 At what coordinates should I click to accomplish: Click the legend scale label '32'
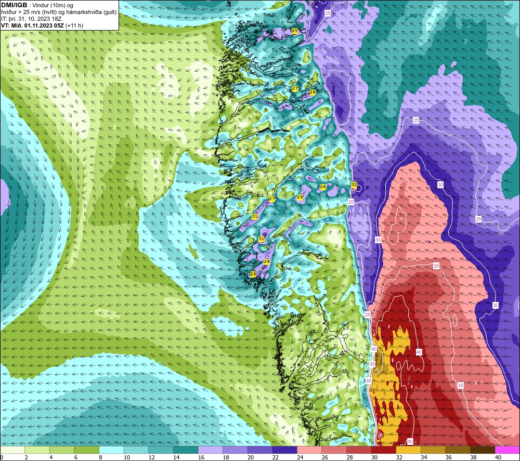[x=399, y=457]
